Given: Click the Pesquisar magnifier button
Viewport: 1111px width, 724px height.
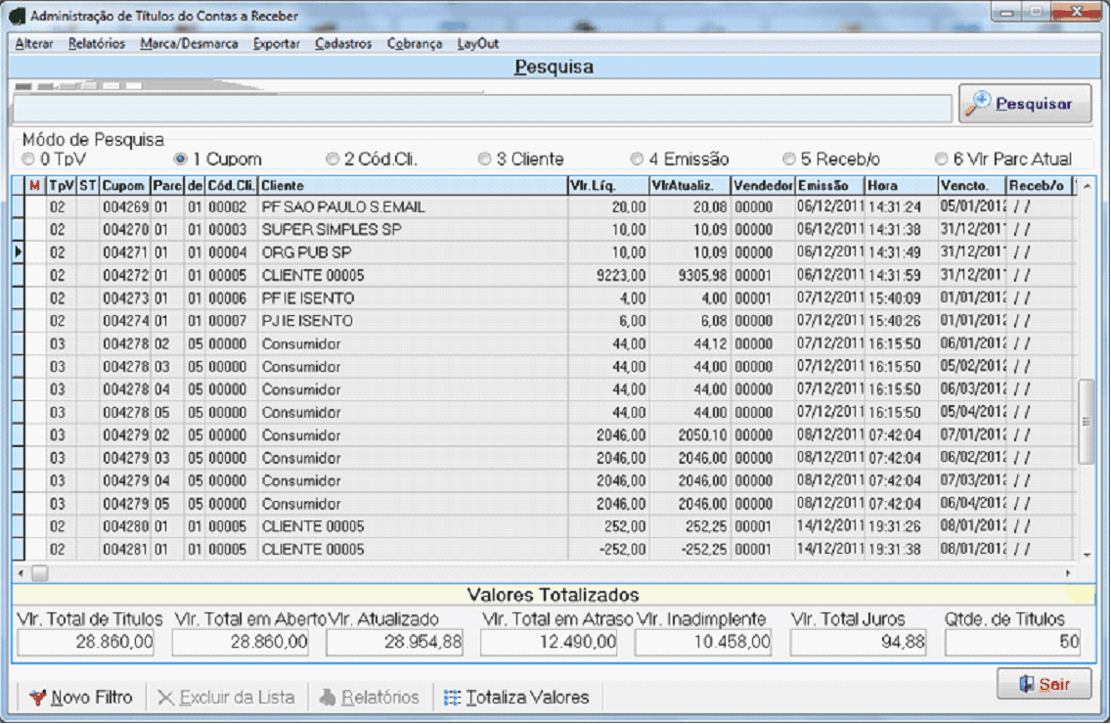Looking at the screenshot, I should point(1024,104).
